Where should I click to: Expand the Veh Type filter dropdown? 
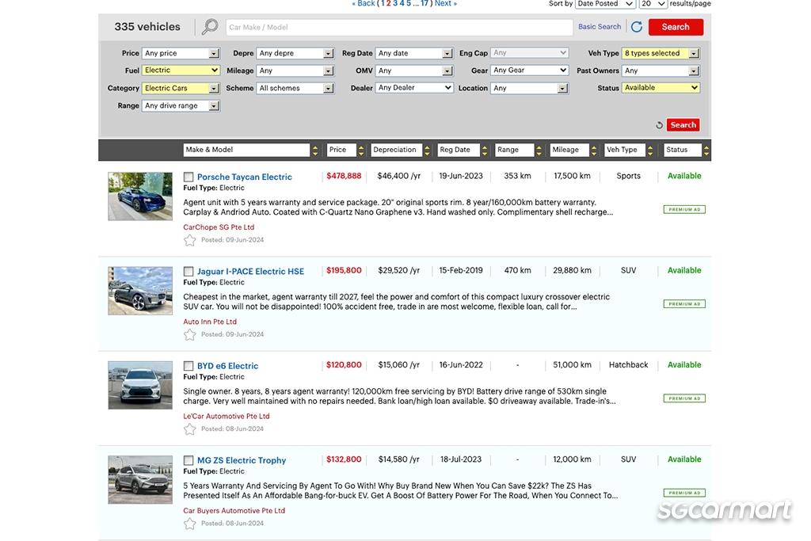tap(661, 53)
